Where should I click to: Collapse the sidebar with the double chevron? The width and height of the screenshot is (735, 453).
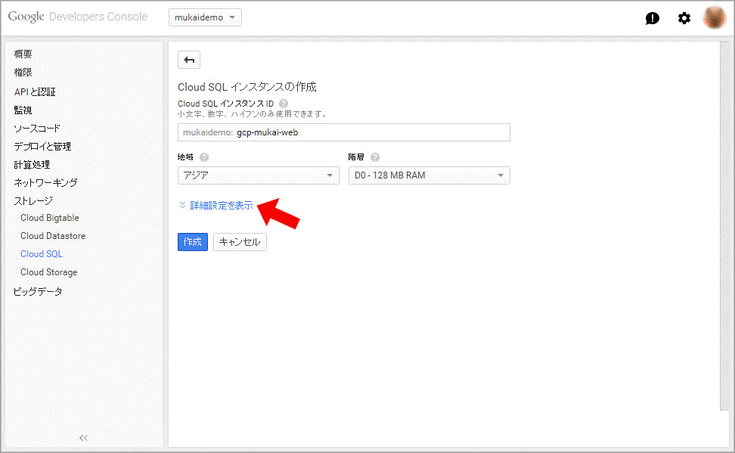pos(83,438)
